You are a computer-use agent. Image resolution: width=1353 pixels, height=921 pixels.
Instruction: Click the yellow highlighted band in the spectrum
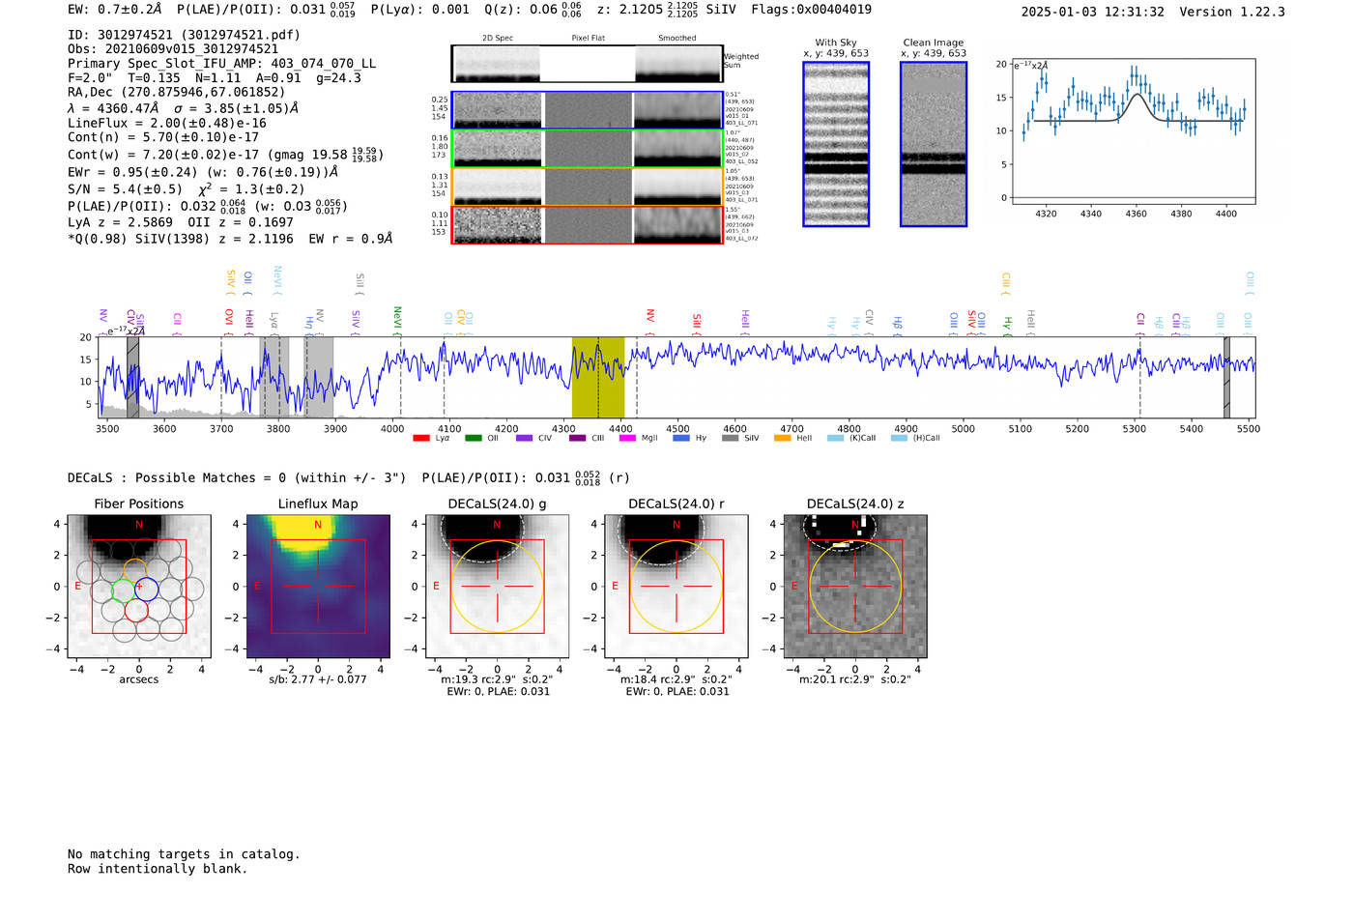[x=598, y=377]
